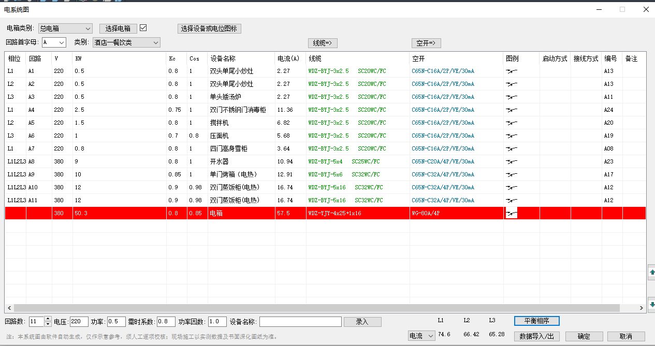Expand the 类别 dropdown showing 酒店—餐饮类
The image size is (655, 346).
click(126, 42)
